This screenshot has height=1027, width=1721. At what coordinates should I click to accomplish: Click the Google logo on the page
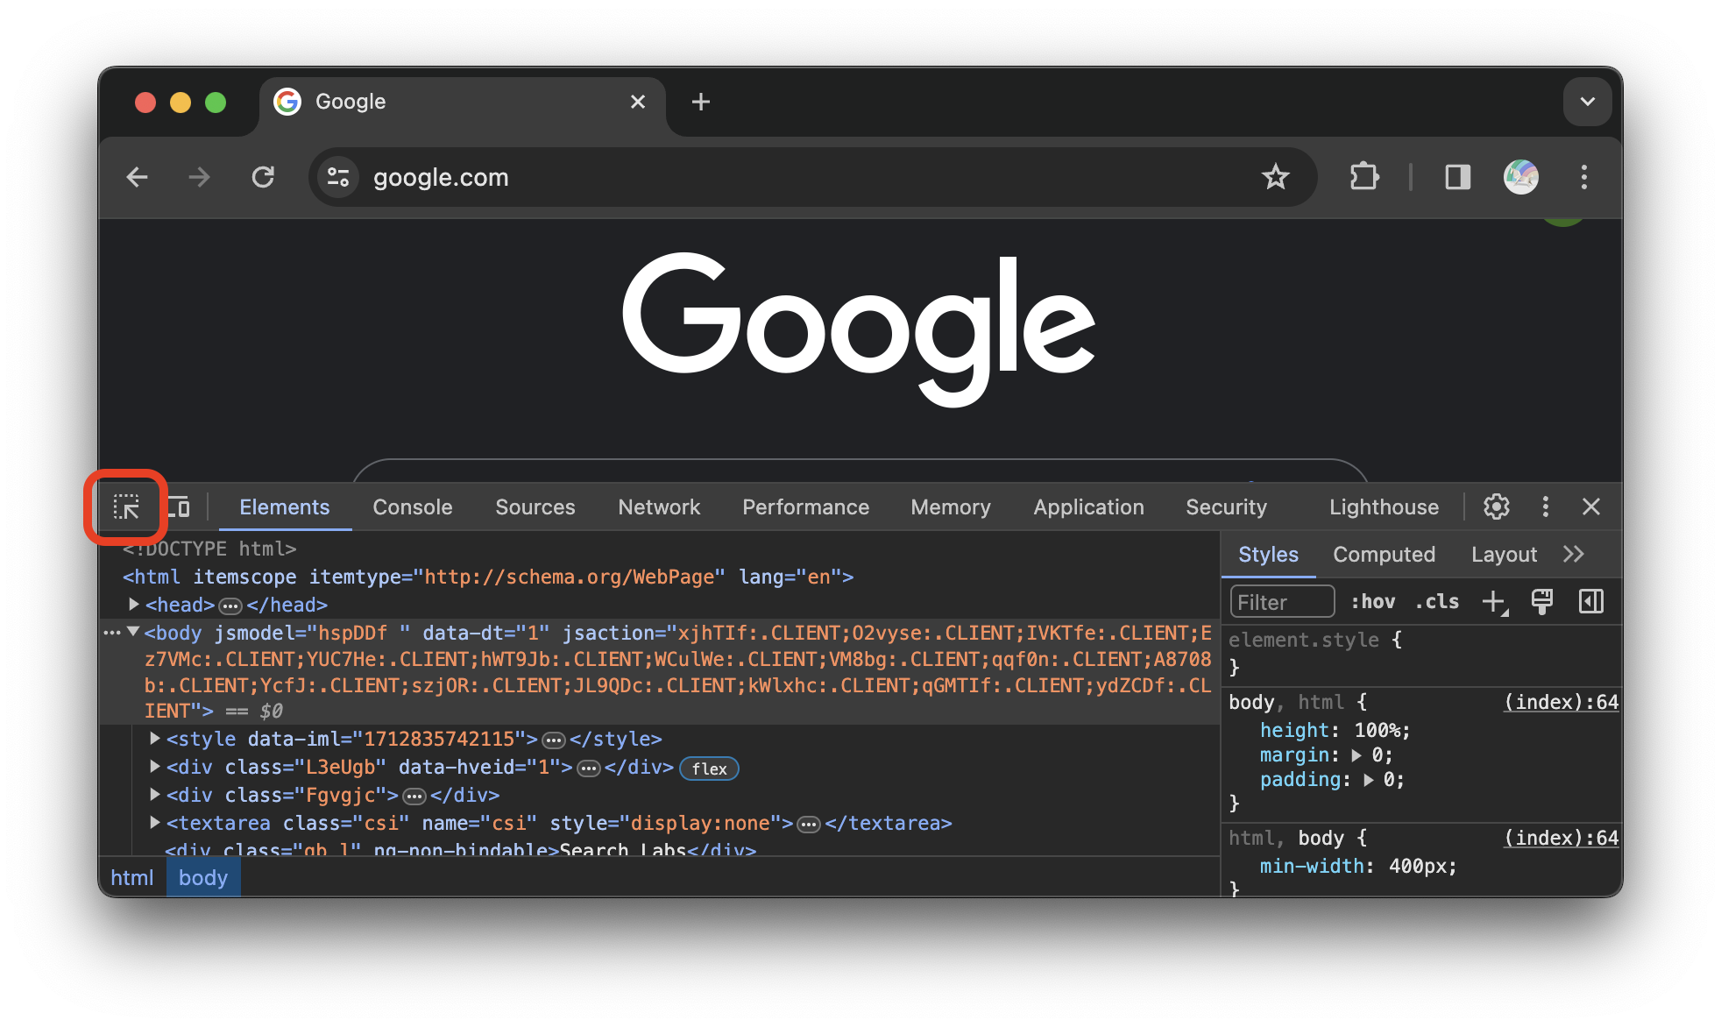click(859, 329)
